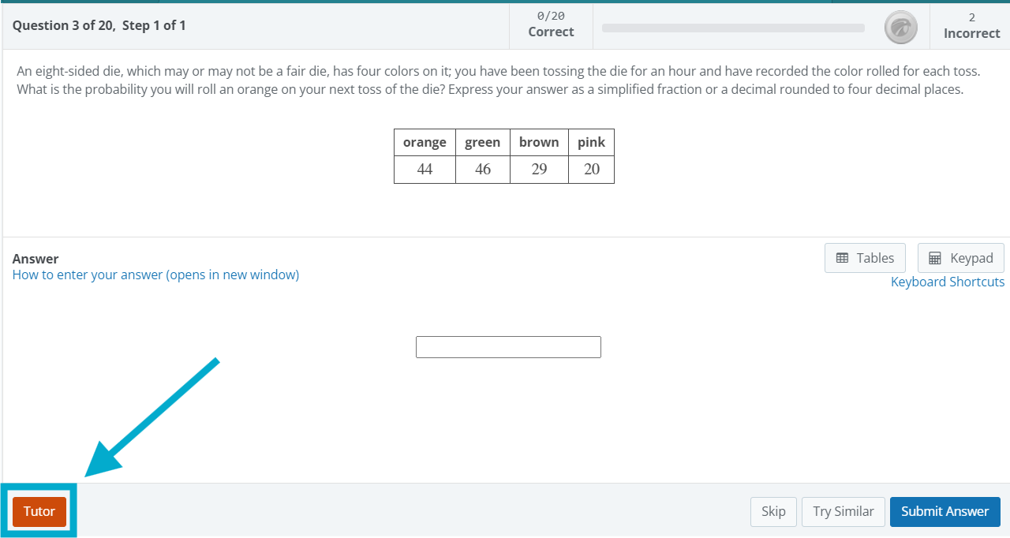This screenshot has height=538, width=1010.
Task: Click the question progress bar
Action: pos(733,28)
